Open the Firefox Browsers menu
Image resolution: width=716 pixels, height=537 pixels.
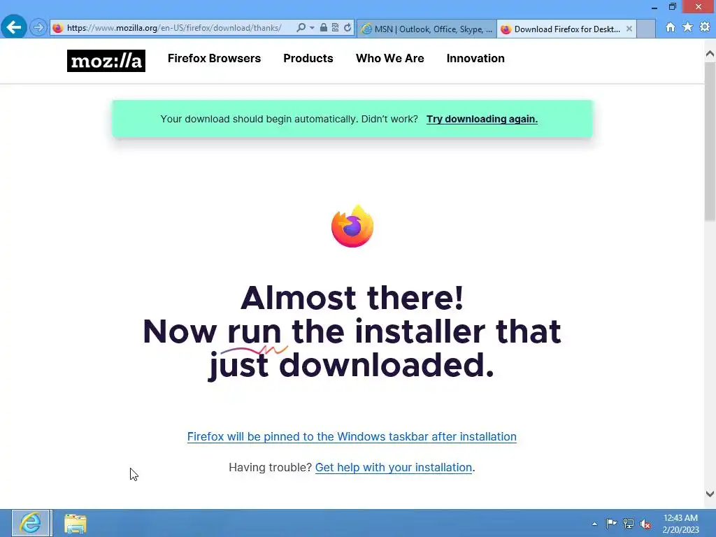tap(214, 59)
